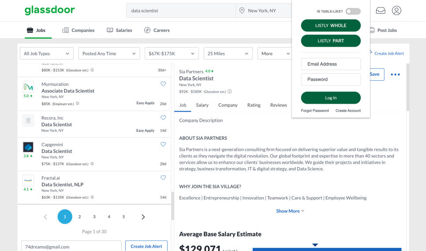The image size is (426, 251).
Task: Open the user profile icon
Action: (x=396, y=11)
